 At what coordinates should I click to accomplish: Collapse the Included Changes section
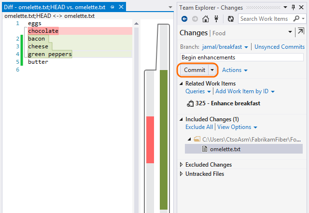[182, 119]
